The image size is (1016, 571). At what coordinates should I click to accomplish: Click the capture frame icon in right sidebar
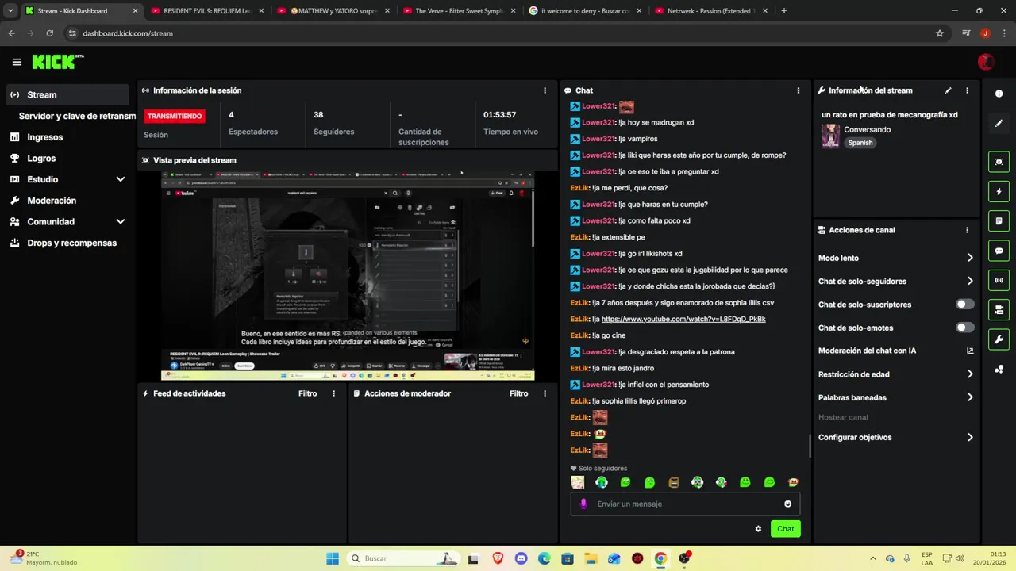[x=999, y=162]
